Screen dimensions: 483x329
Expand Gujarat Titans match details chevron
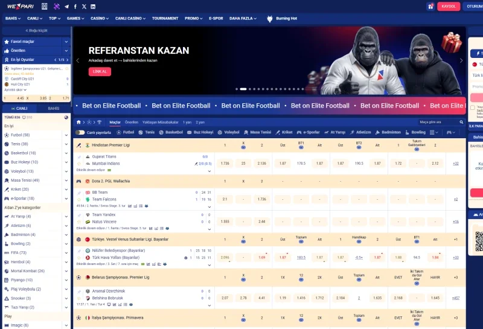[210, 171]
